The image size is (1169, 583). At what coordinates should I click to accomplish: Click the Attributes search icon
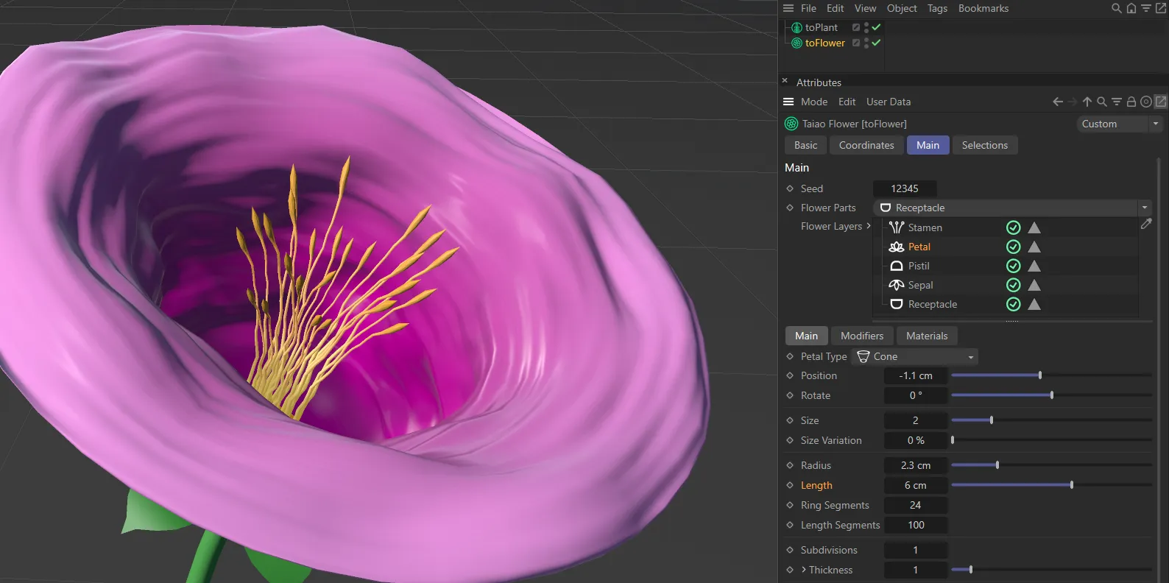click(1102, 102)
